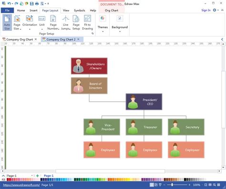Open the Page Setup dialog launcher
This screenshot has height=189, width=226.
[92, 33]
